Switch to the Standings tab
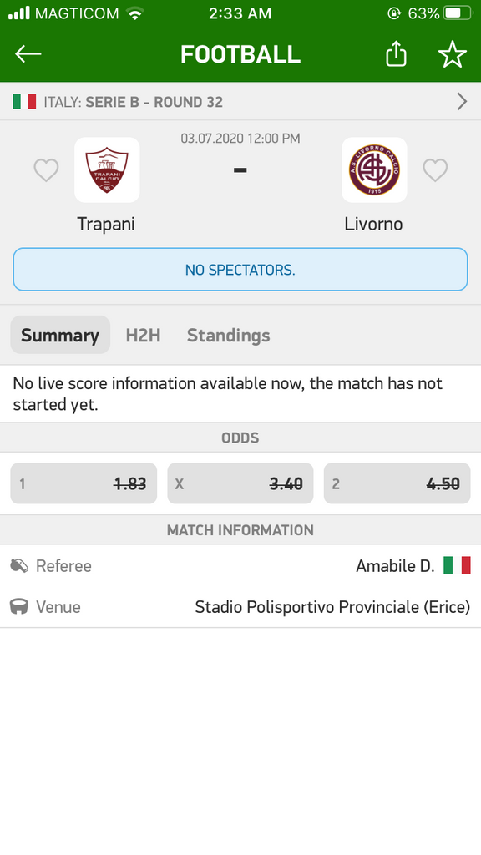481x855 pixels. 229,335
